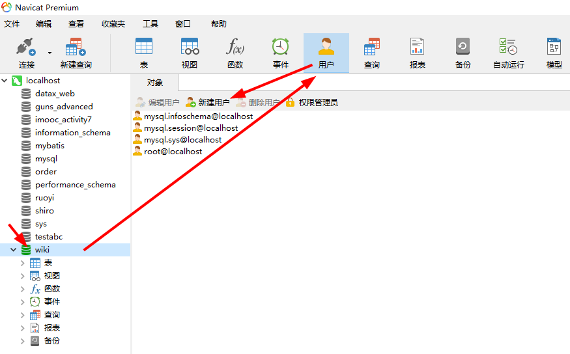570x354 pixels.
Task: Expand the 事件 node under wiki
Action: (23, 302)
